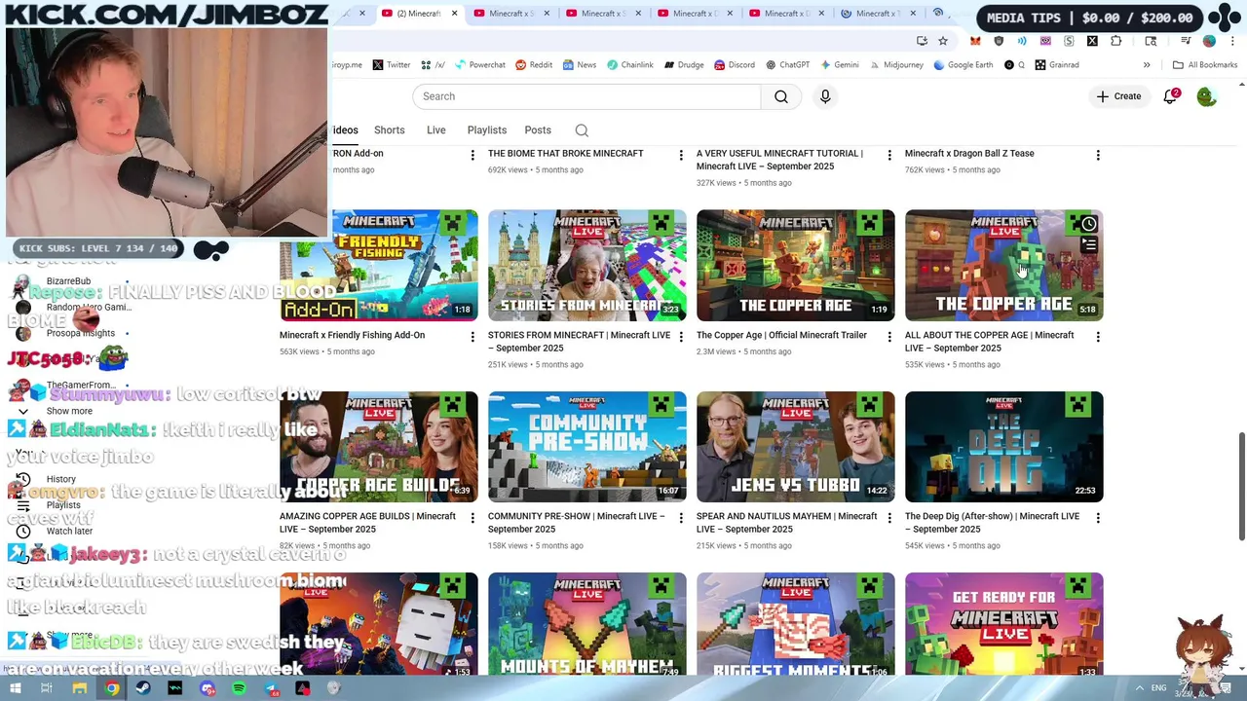
Task: Open the Gemini bookmark
Action: click(839, 65)
